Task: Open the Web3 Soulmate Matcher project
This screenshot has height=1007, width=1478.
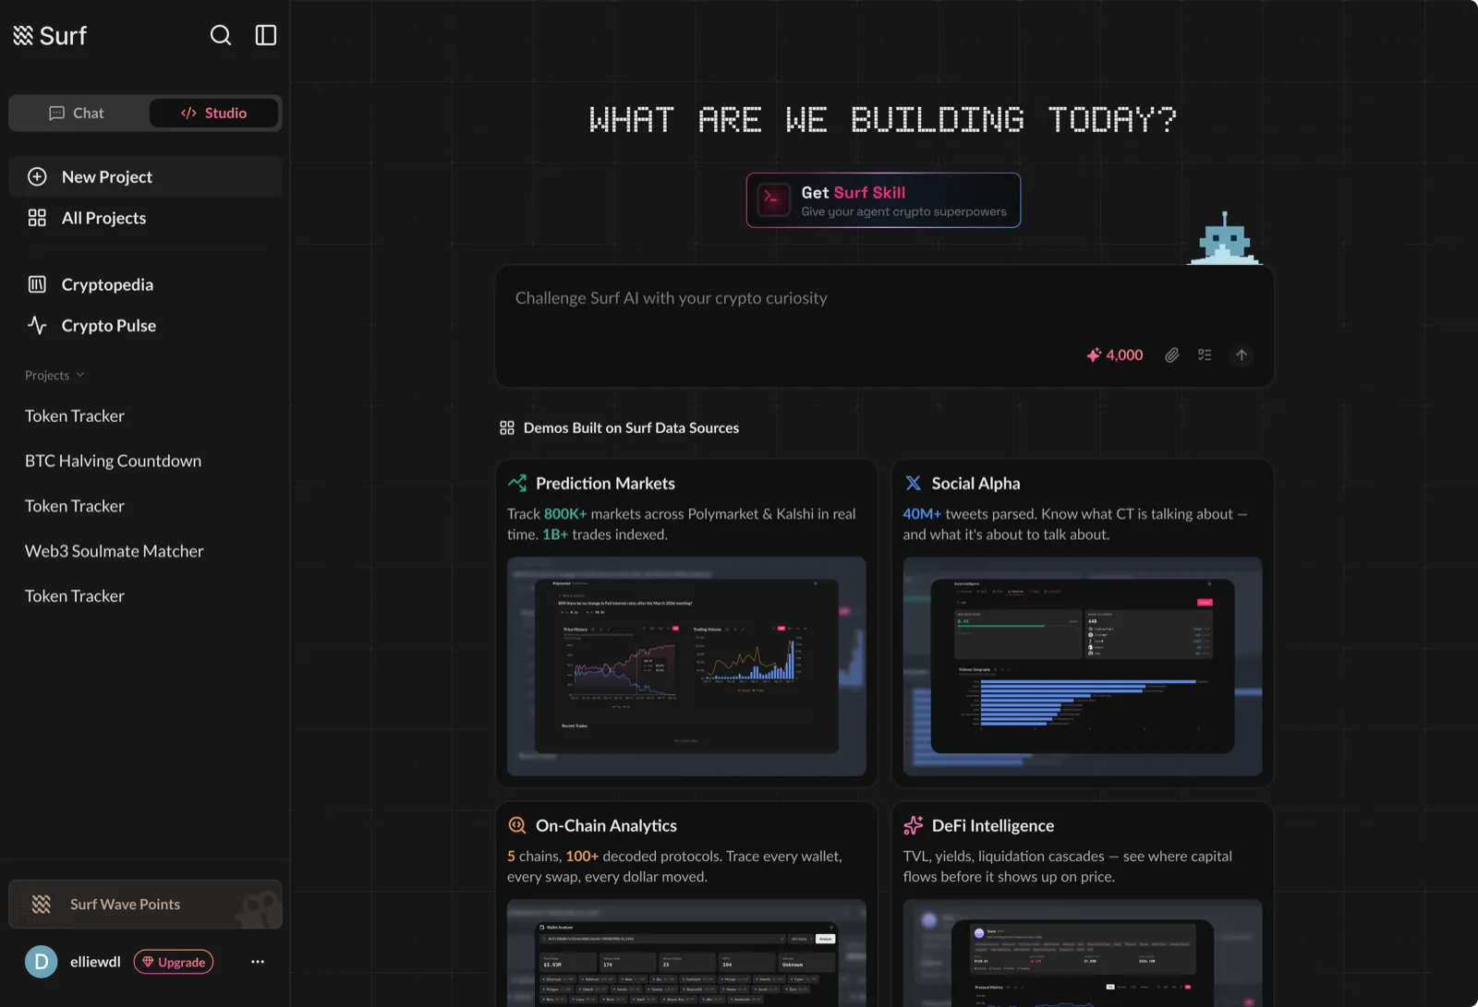Action: pos(115,551)
